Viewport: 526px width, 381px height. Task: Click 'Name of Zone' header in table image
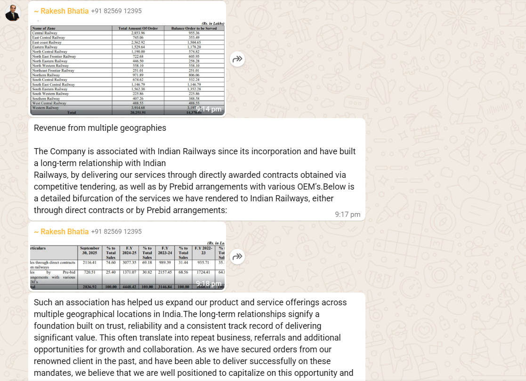(x=44, y=28)
